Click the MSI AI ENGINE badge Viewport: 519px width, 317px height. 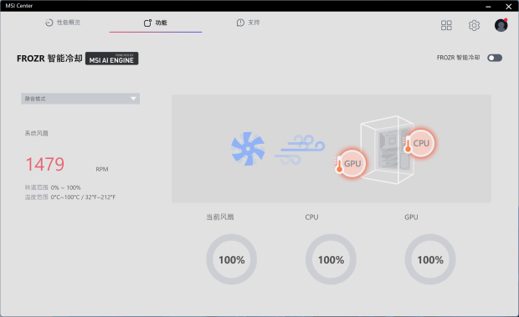tap(112, 59)
